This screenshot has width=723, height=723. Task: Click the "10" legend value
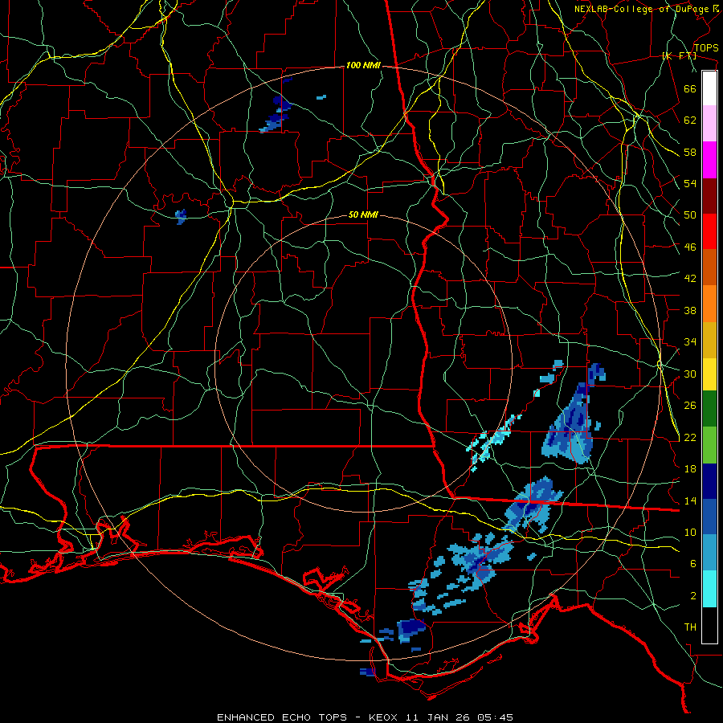click(x=690, y=532)
